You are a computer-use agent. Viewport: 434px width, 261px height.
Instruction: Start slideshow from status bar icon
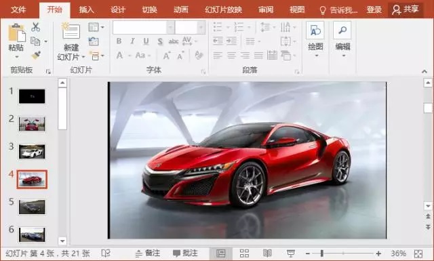(x=291, y=254)
